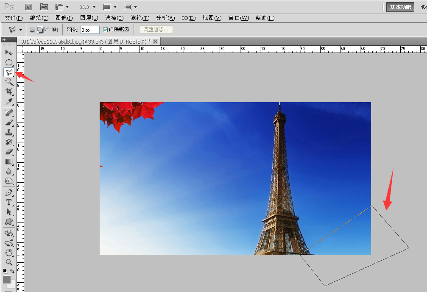Select the Horizontal Type tool
The image size is (427, 292).
8,202
